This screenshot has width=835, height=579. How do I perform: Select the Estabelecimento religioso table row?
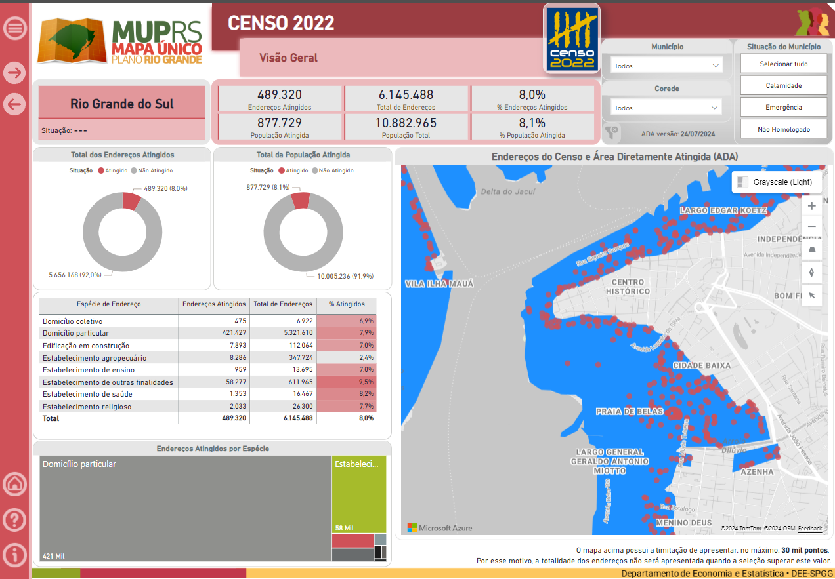click(x=207, y=407)
